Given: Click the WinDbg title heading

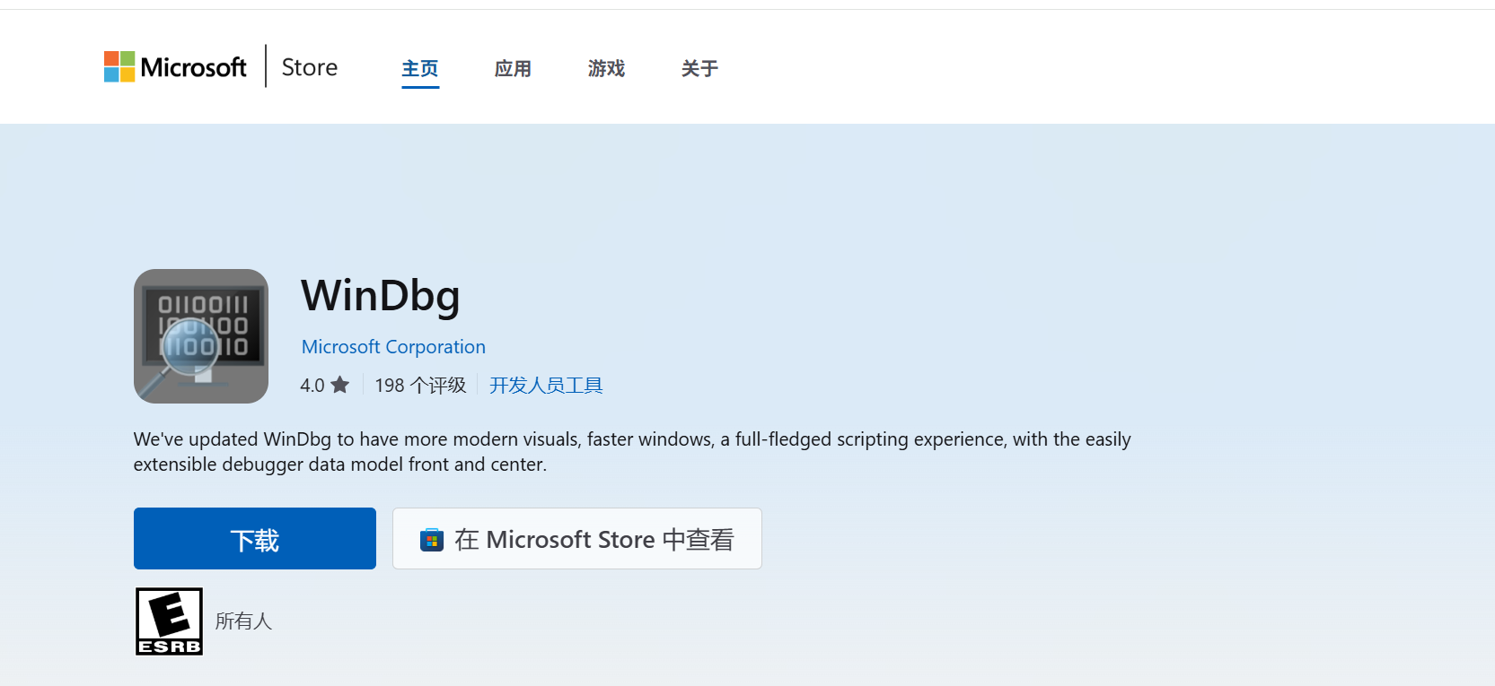Looking at the screenshot, I should pyautogui.click(x=381, y=296).
